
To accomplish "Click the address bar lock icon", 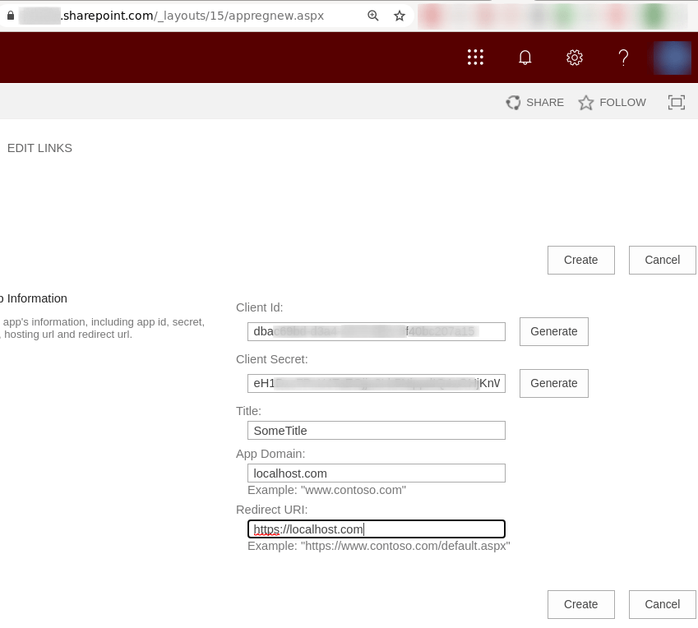I will [8, 15].
